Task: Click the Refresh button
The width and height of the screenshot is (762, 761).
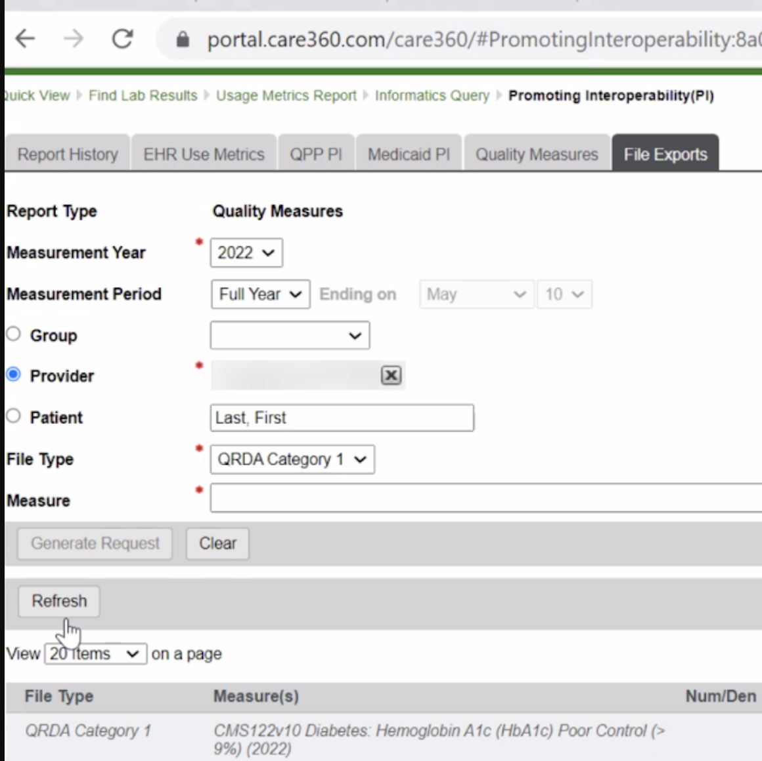Action: coord(59,601)
